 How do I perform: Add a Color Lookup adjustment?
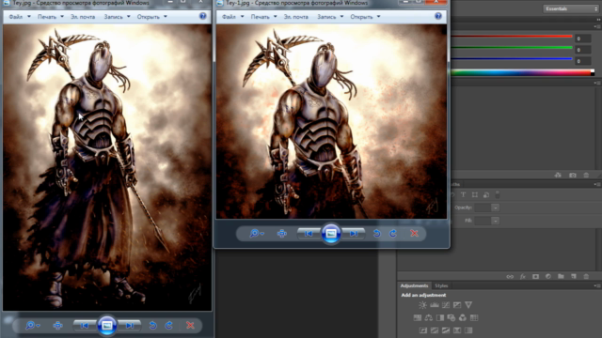[x=474, y=317]
